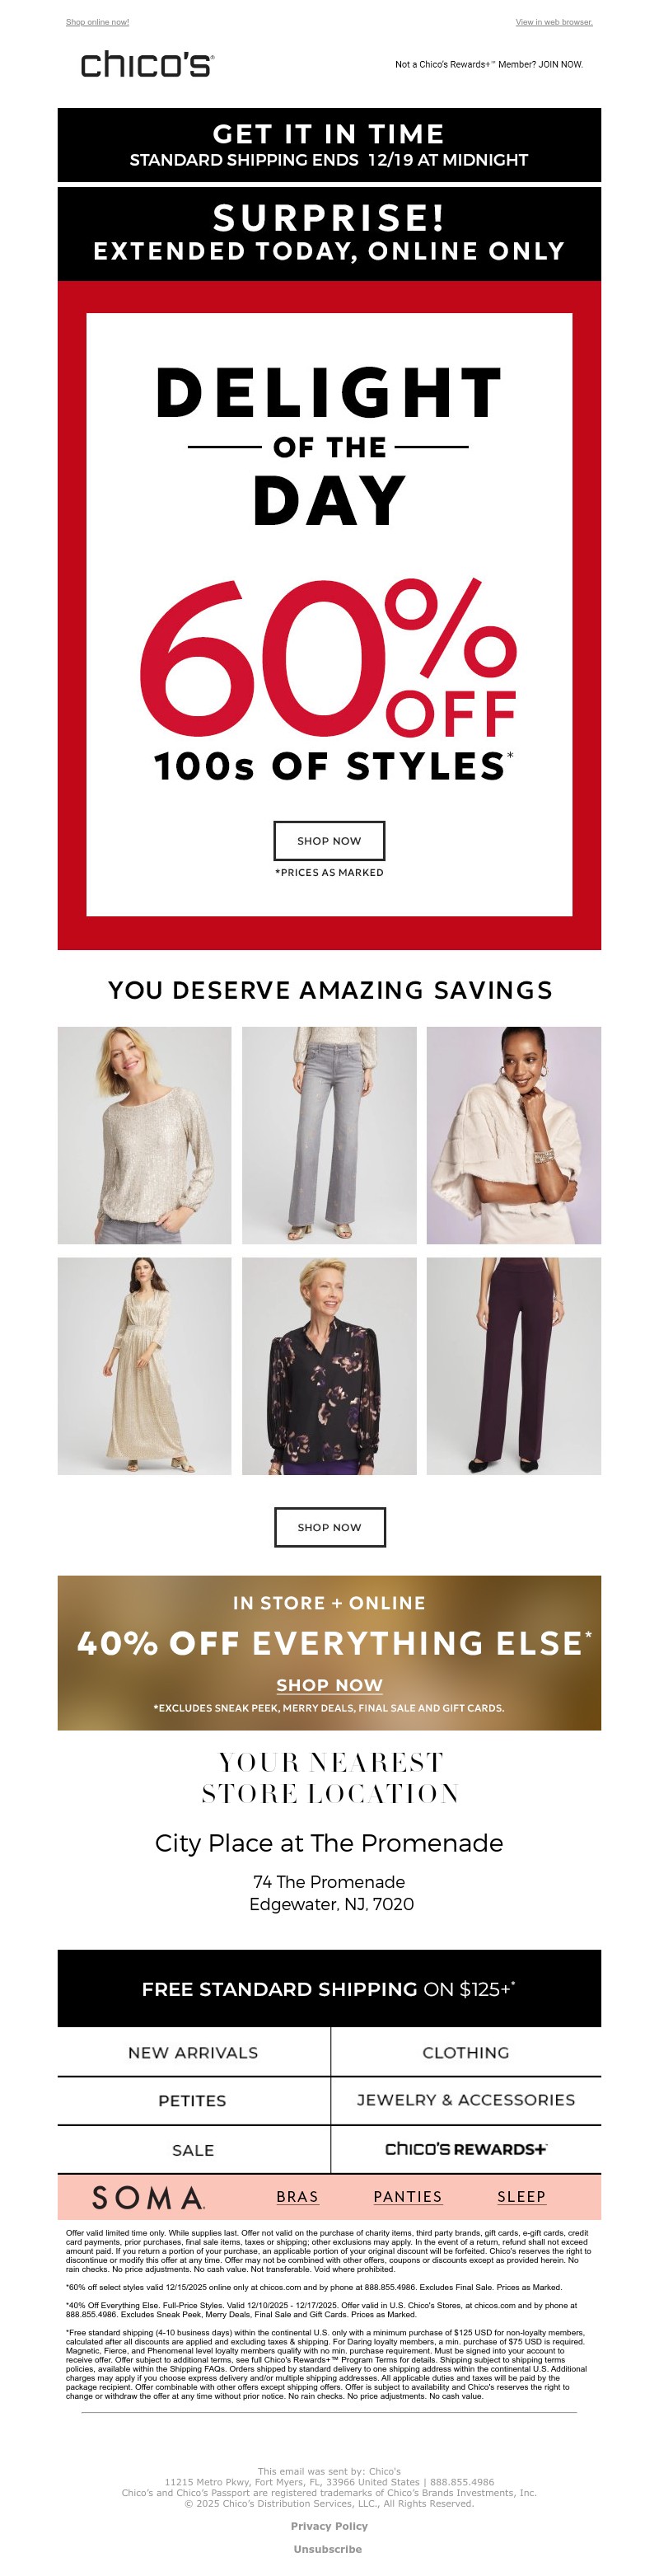Click the Free Standard Shipping banner
Image resolution: width=659 pixels, height=2576 pixels.
point(329,1989)
